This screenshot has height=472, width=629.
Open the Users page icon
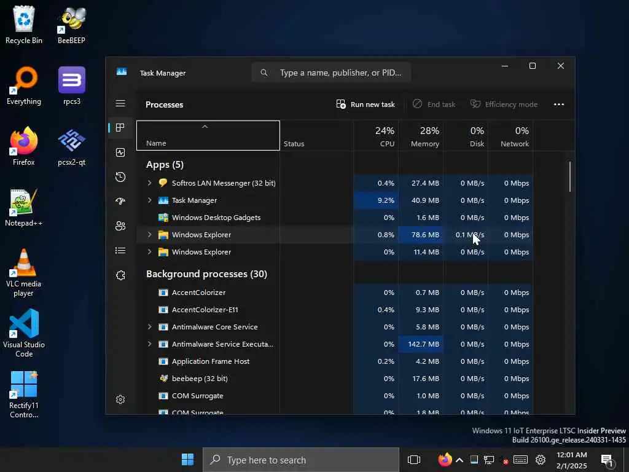point(120,226)
